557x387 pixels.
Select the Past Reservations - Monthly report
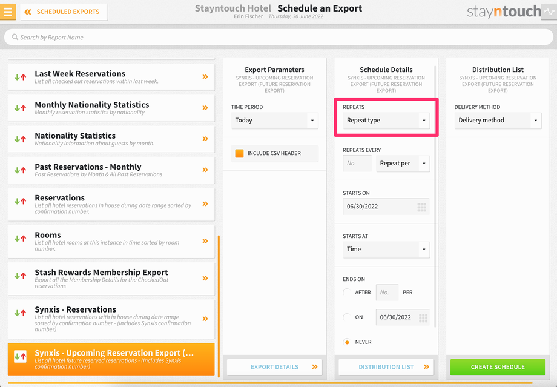coord(111,170)
